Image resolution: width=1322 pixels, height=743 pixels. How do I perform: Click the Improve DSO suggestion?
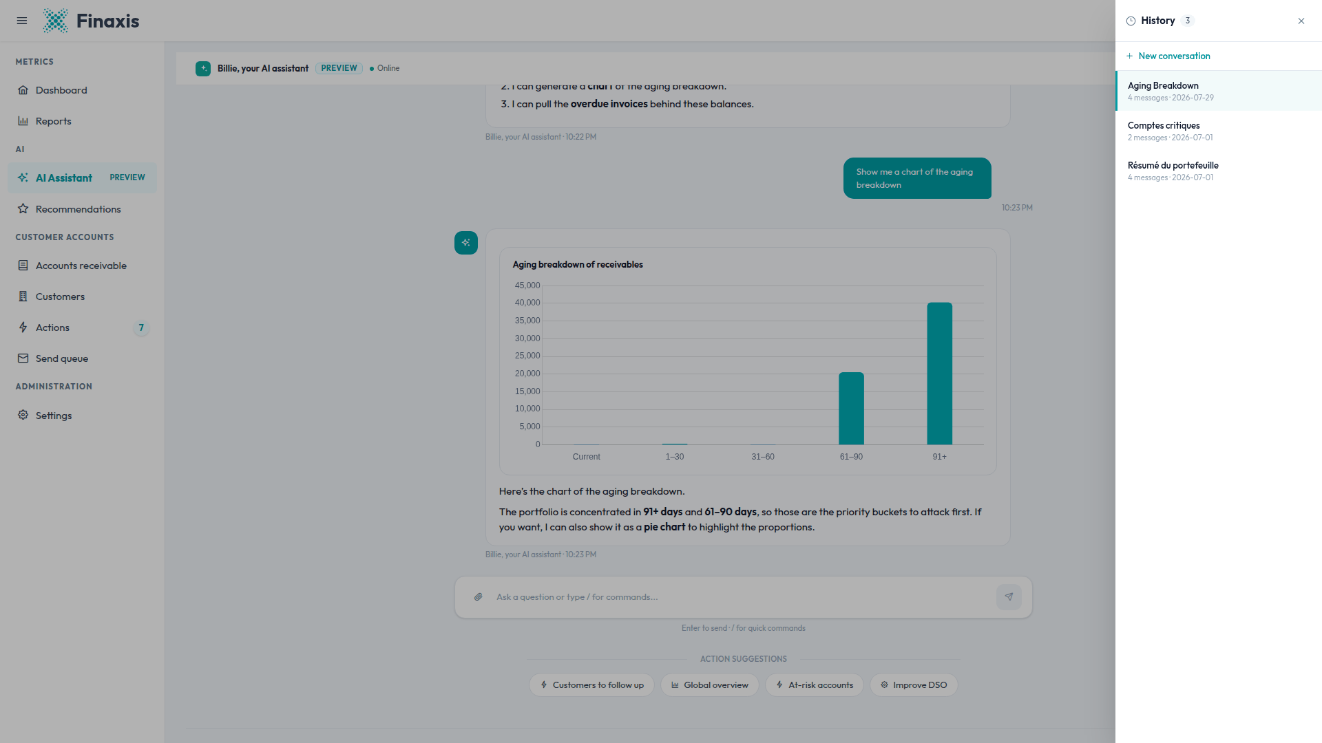click(914, 685)
